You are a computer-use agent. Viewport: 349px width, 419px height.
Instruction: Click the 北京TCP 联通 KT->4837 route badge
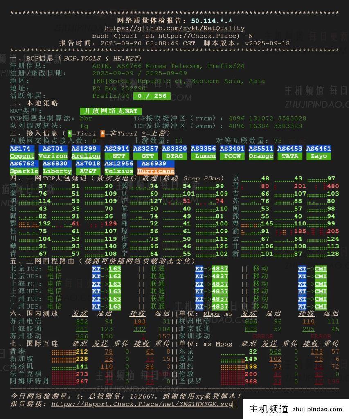[212, 269]
